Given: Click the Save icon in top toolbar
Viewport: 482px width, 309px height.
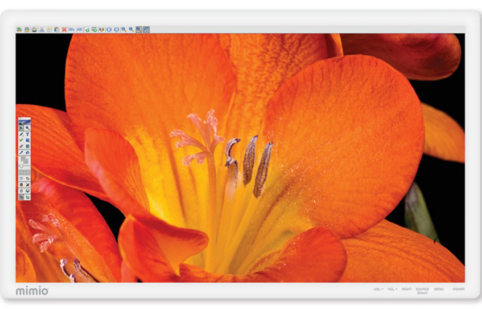Looking at the screenshot, I should coord(27,30).
